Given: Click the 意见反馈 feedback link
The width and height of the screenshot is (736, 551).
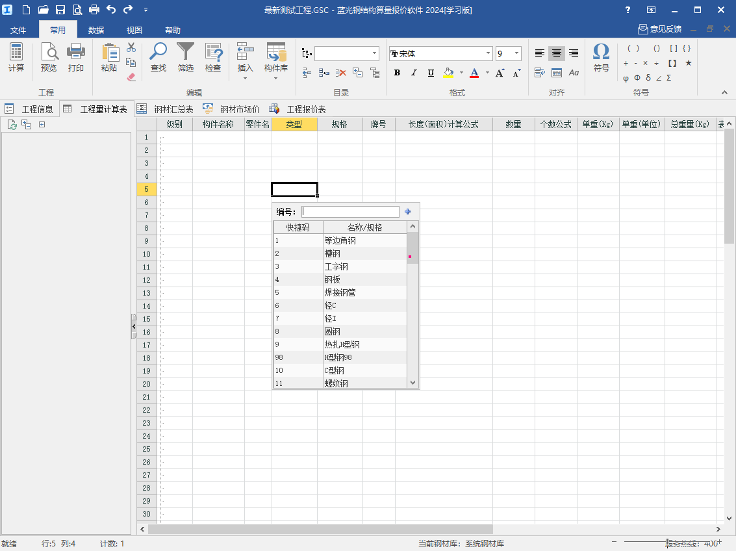Looking at the screenshot, I should pos(660,29).
